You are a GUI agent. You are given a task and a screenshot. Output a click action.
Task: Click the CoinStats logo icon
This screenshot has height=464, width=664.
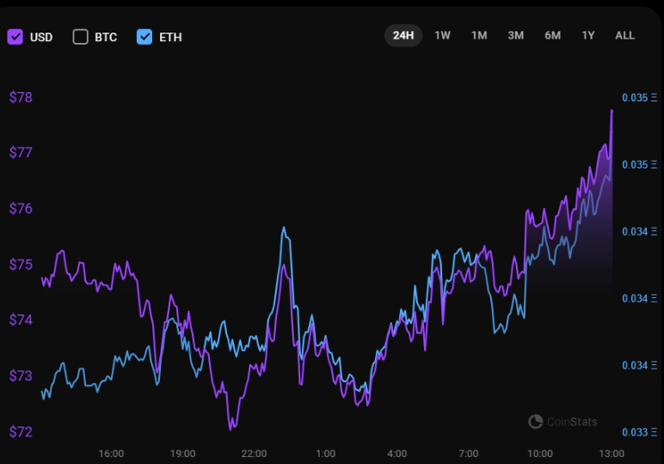[x=535, y=421]
